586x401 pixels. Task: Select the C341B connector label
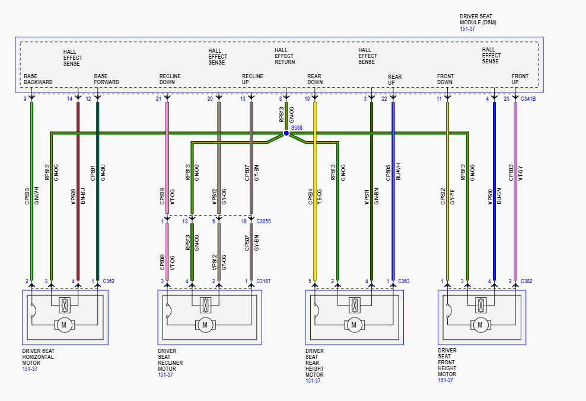tap(527, 99)
